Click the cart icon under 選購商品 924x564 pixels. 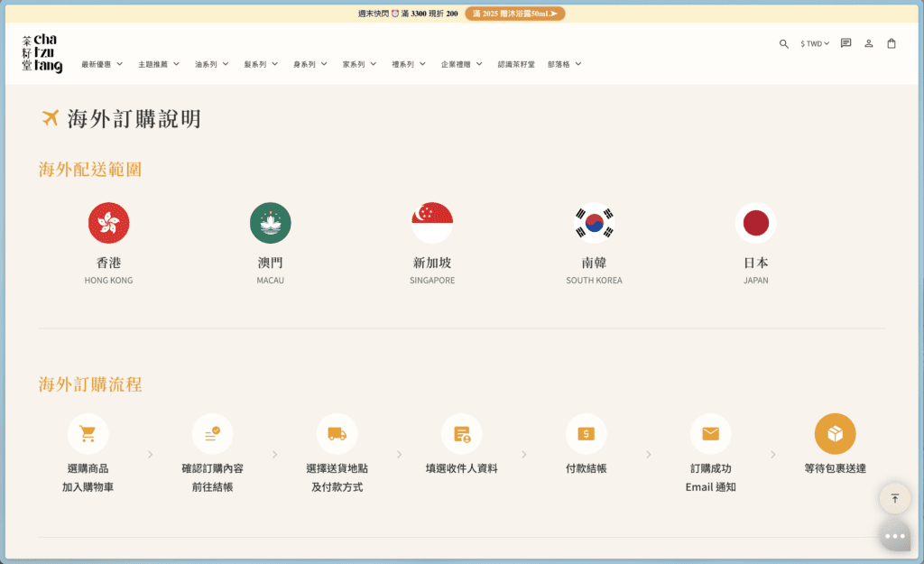point(88,433)
